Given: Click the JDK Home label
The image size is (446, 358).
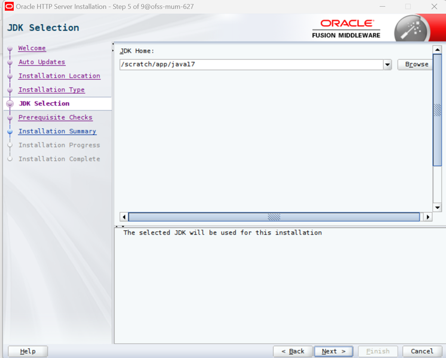Looking at the screenshot, I should click(137, 51).
